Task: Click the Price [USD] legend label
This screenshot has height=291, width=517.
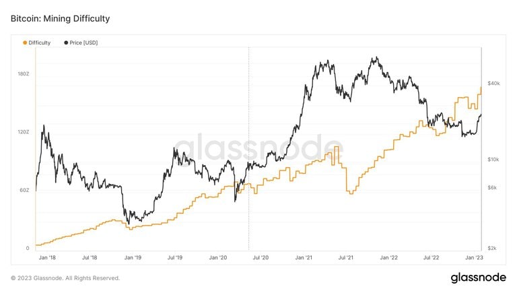Action: pyautogui.click(x=84, y=42)
